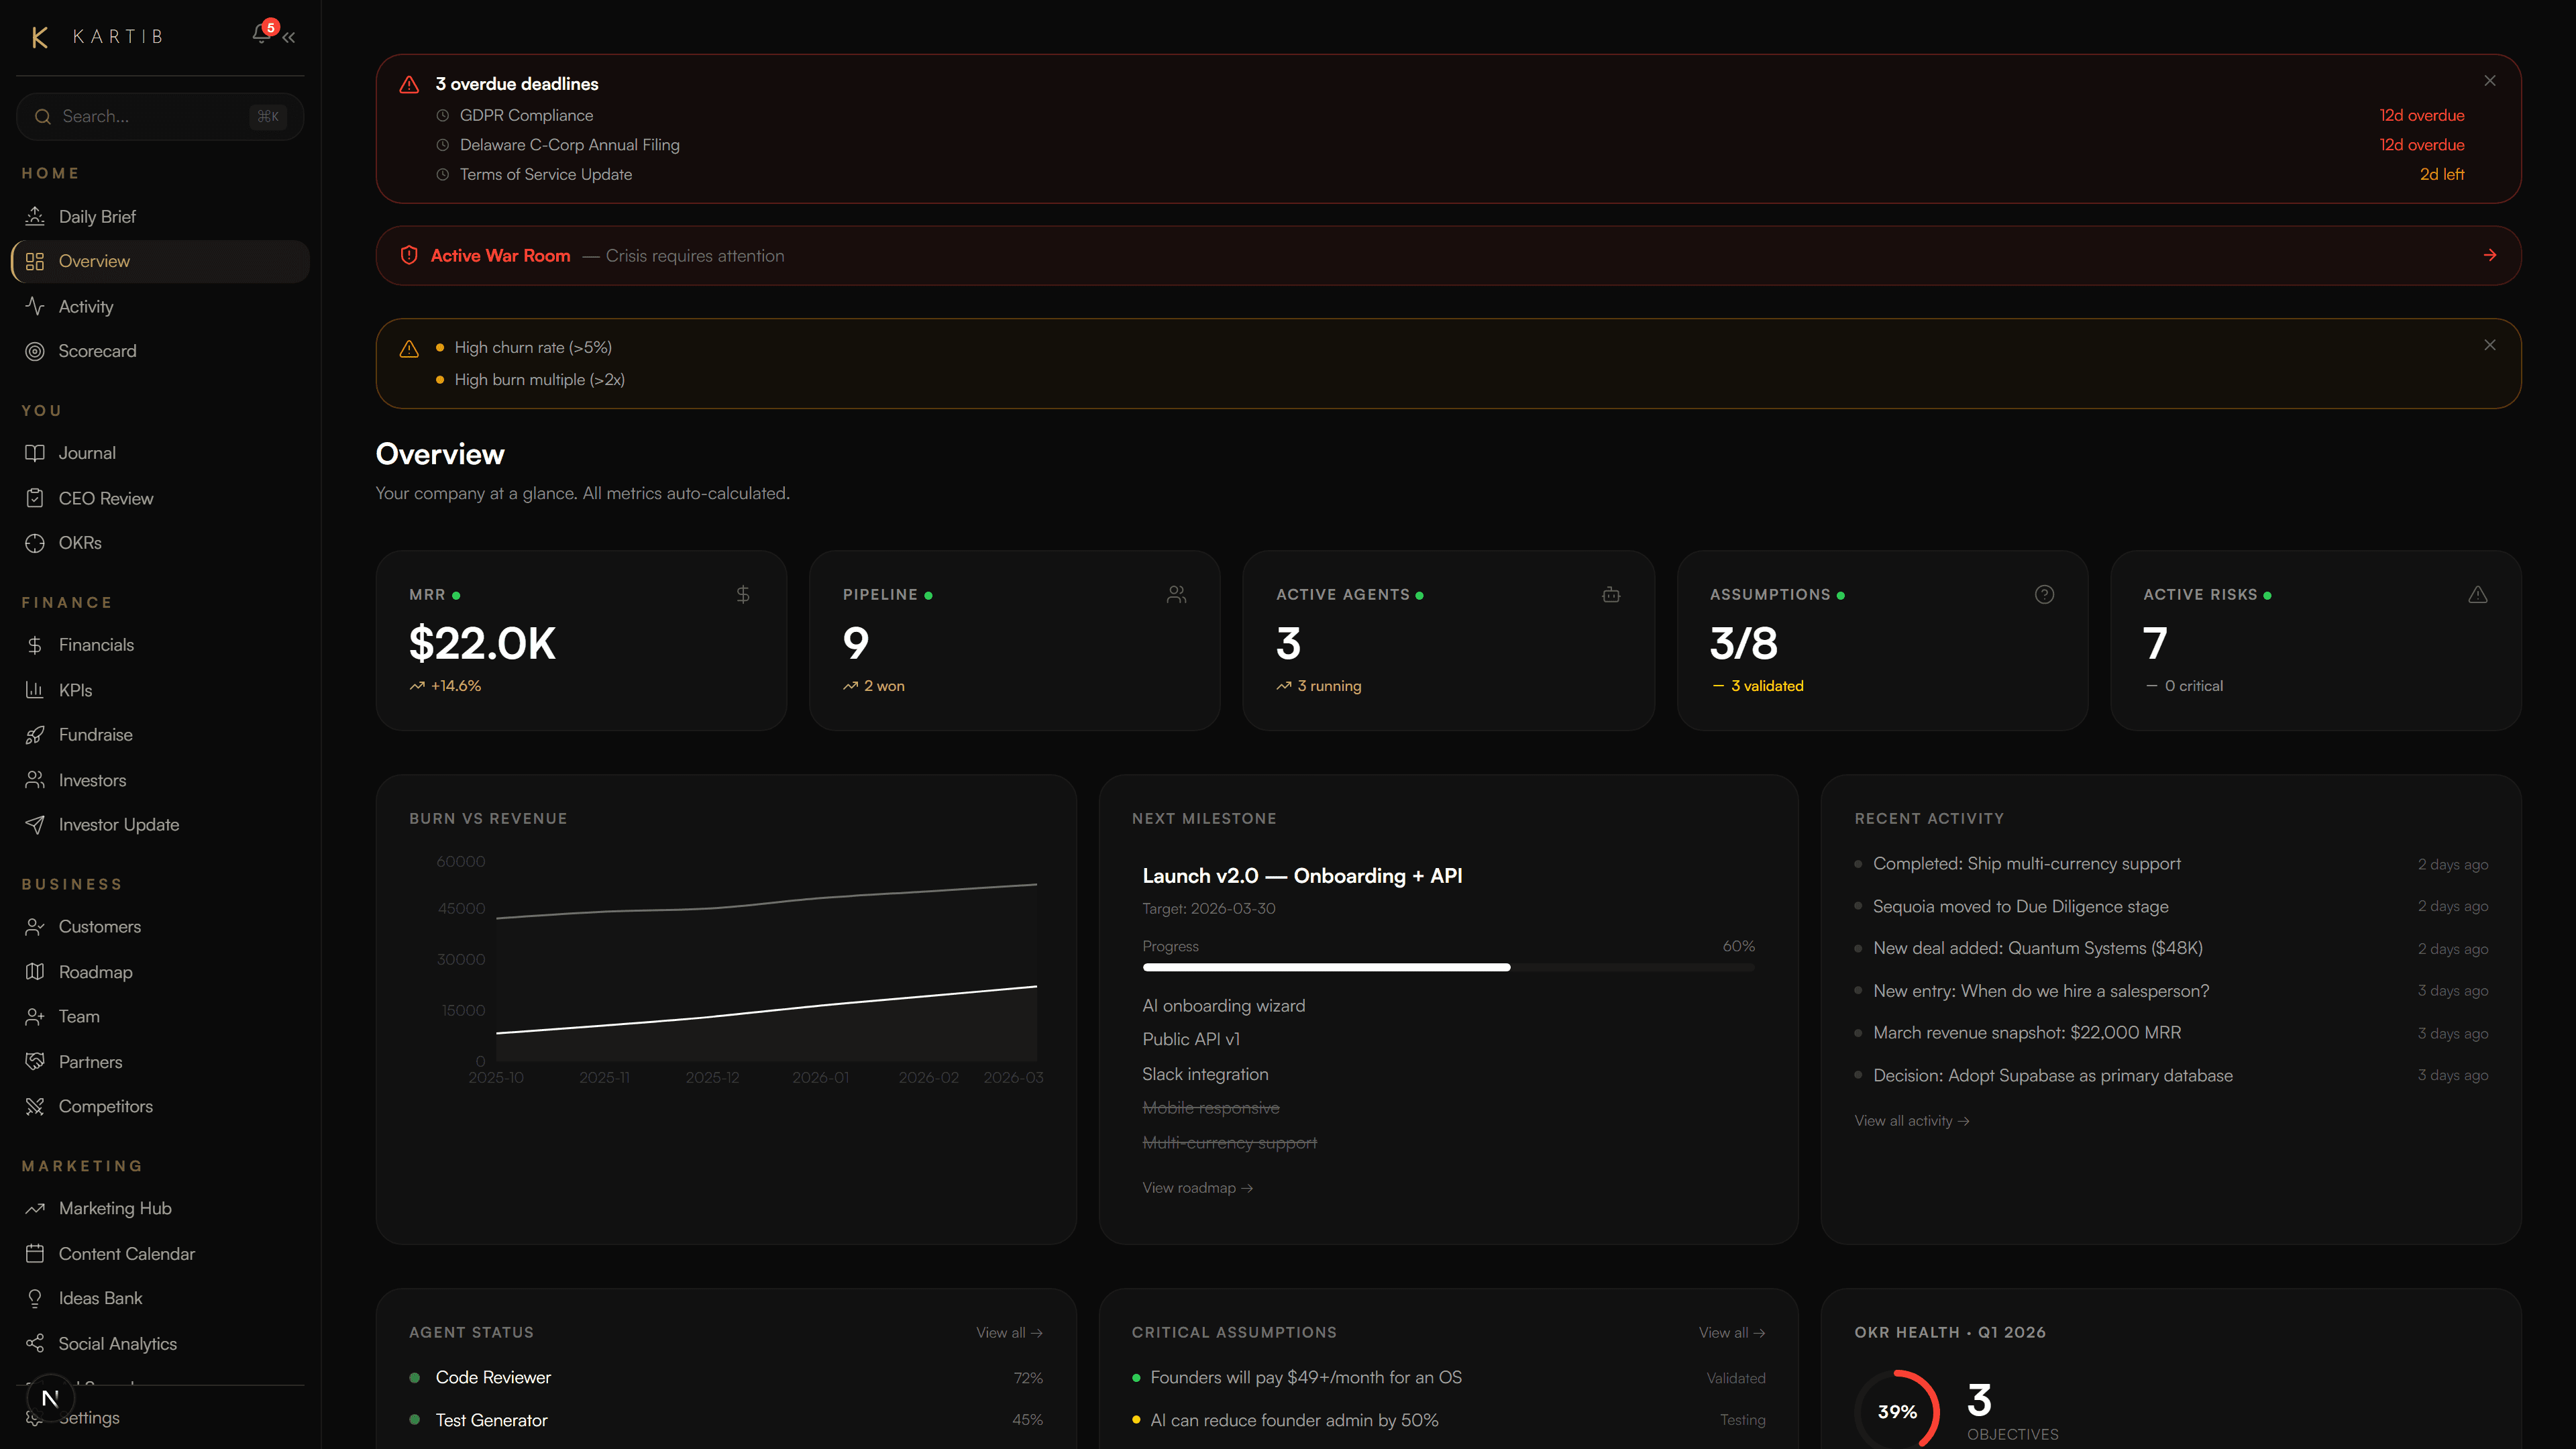Click the View roadmap link
This screenshot has width=2576, height=1449.
[x=1197, y=1187]
